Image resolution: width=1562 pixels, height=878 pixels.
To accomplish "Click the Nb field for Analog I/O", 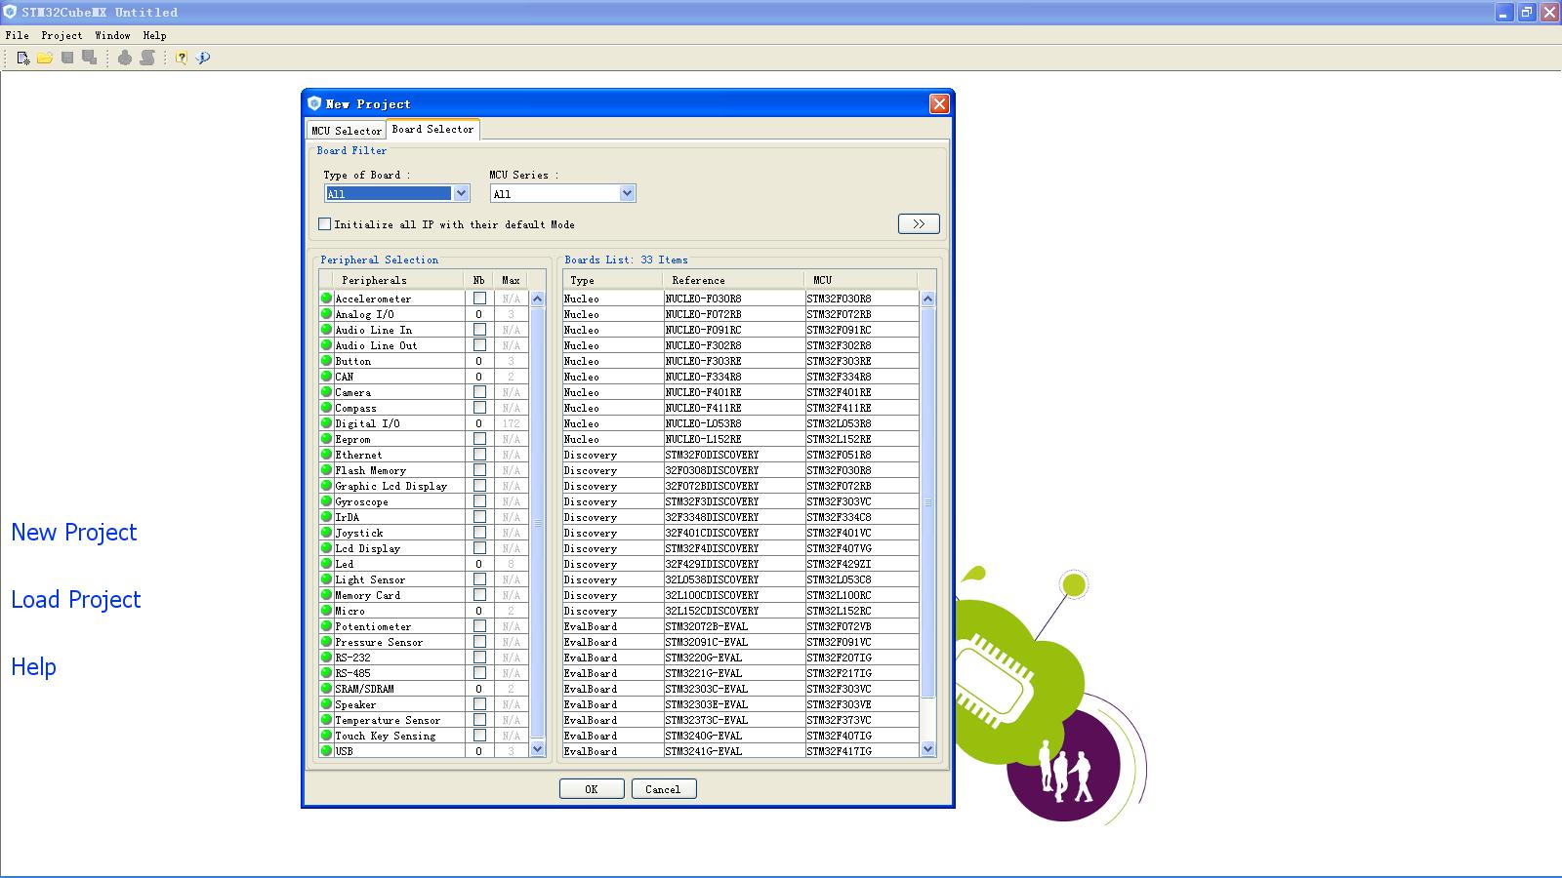I will [x=479, y=314].
